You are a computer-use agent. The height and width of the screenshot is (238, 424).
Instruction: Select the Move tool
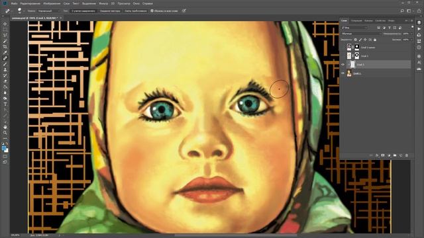[5, 24]
